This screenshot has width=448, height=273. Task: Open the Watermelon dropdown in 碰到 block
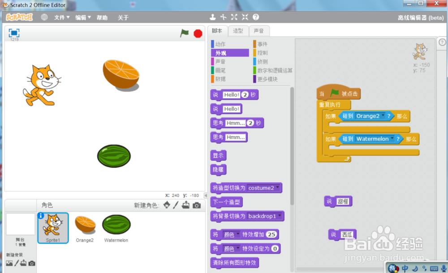click(392, 139)
